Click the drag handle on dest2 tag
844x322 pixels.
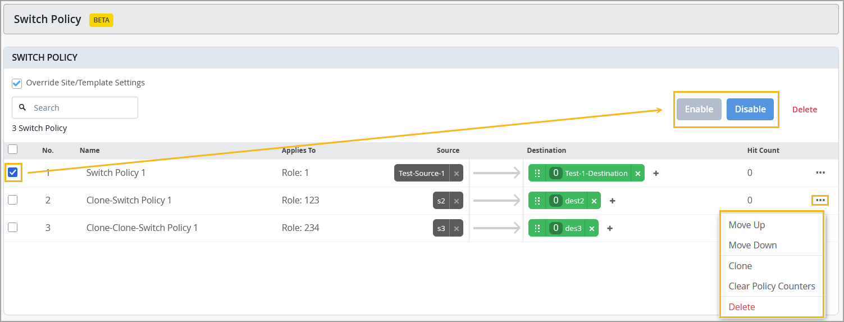537,201
